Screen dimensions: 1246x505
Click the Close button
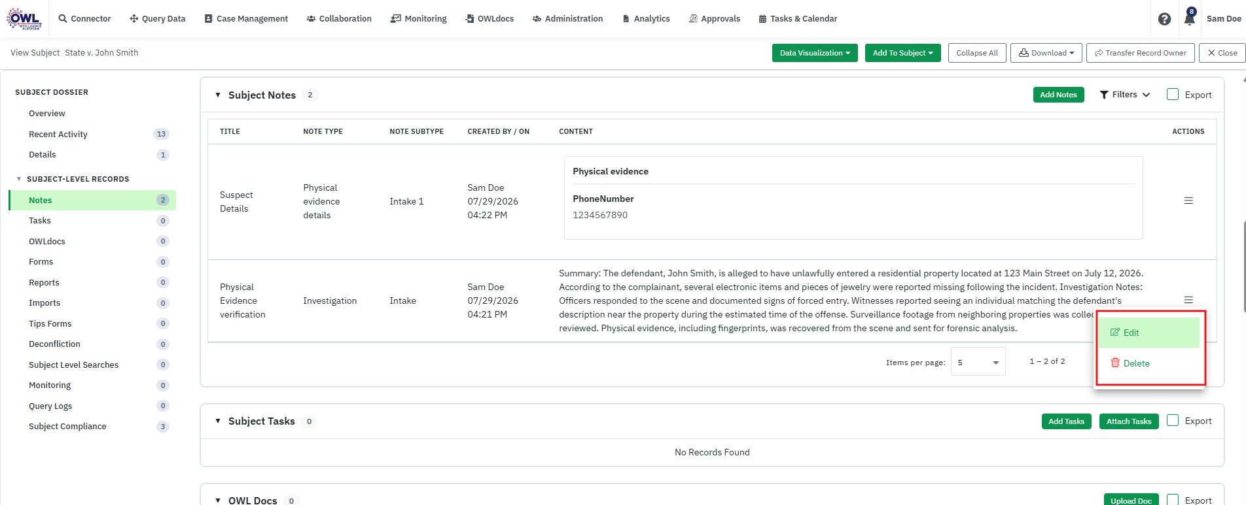point(1222,53)
